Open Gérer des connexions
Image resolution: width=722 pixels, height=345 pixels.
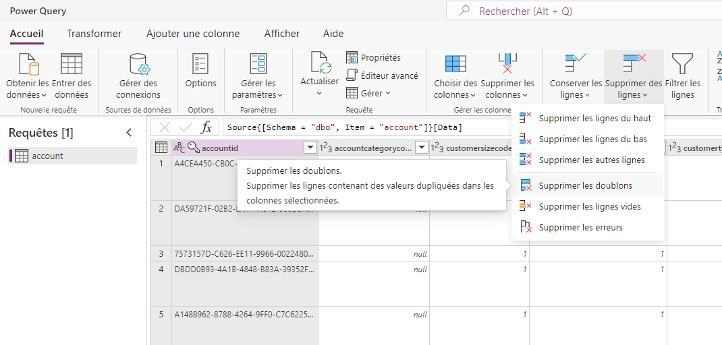click(x=138, y=76)
